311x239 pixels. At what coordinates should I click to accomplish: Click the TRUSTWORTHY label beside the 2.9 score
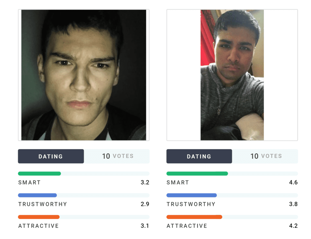point(43,204)
